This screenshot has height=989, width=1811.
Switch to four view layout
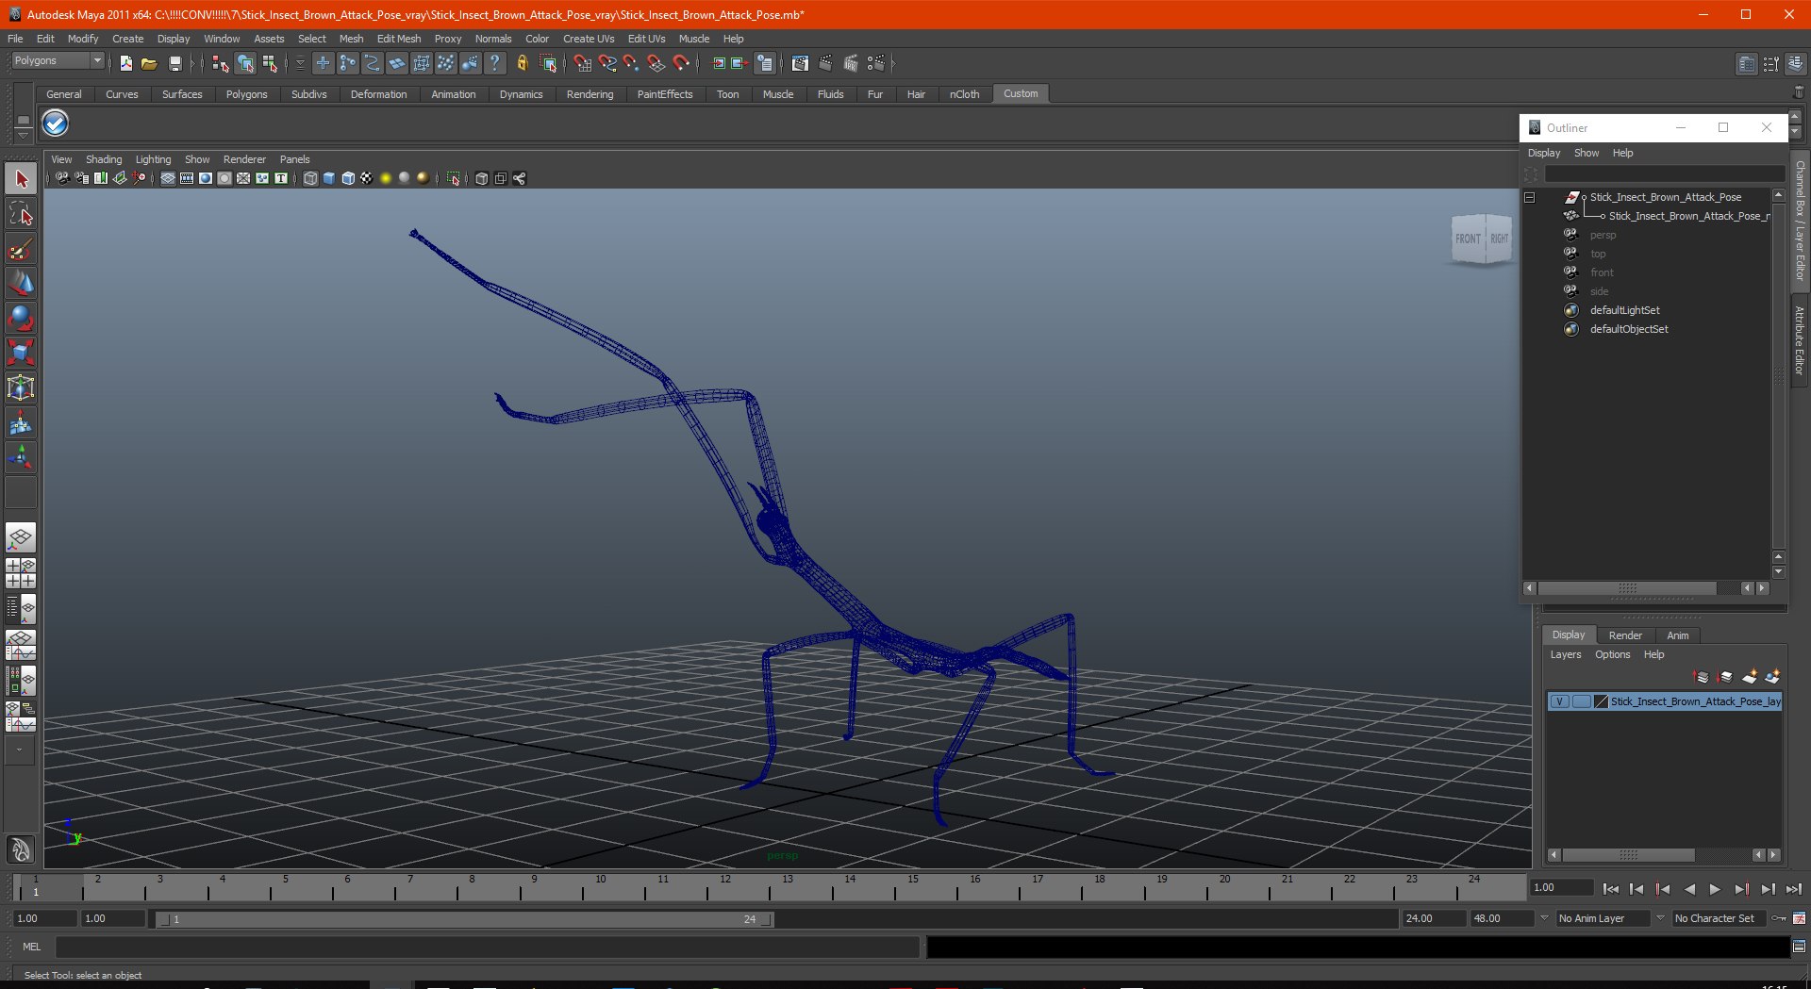(x=21, y=573)
